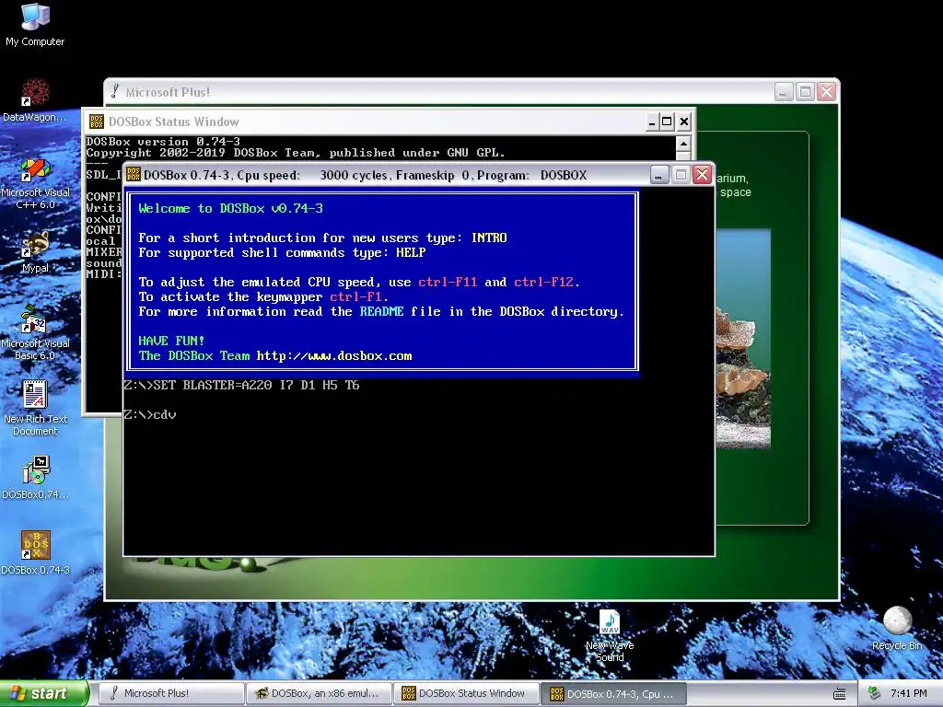Close the DOSBox Status Window
Image resolution: width=943 pixels, height=707 pixels.
(684, 122)
